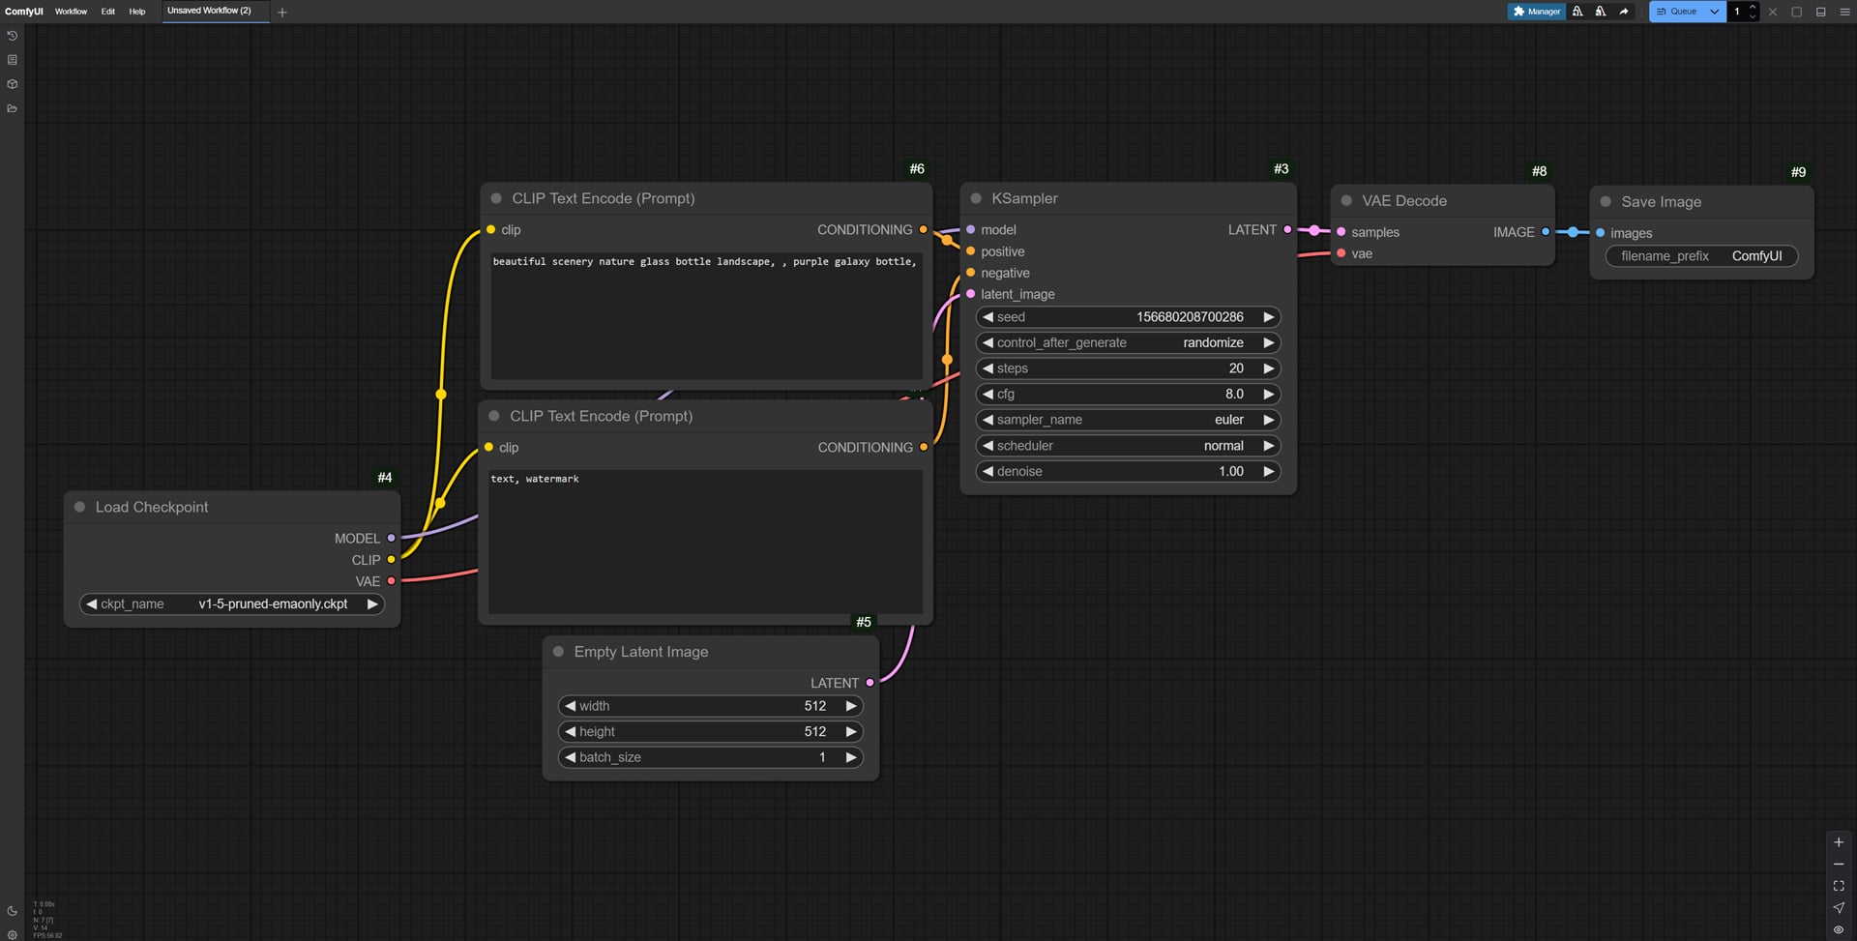Click the seed value field
Viewport: 1857px width, 941px height.
coord(1128,317)
